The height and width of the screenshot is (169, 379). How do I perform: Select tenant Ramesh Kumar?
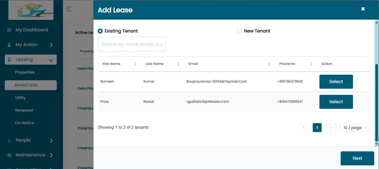point(336,82)
